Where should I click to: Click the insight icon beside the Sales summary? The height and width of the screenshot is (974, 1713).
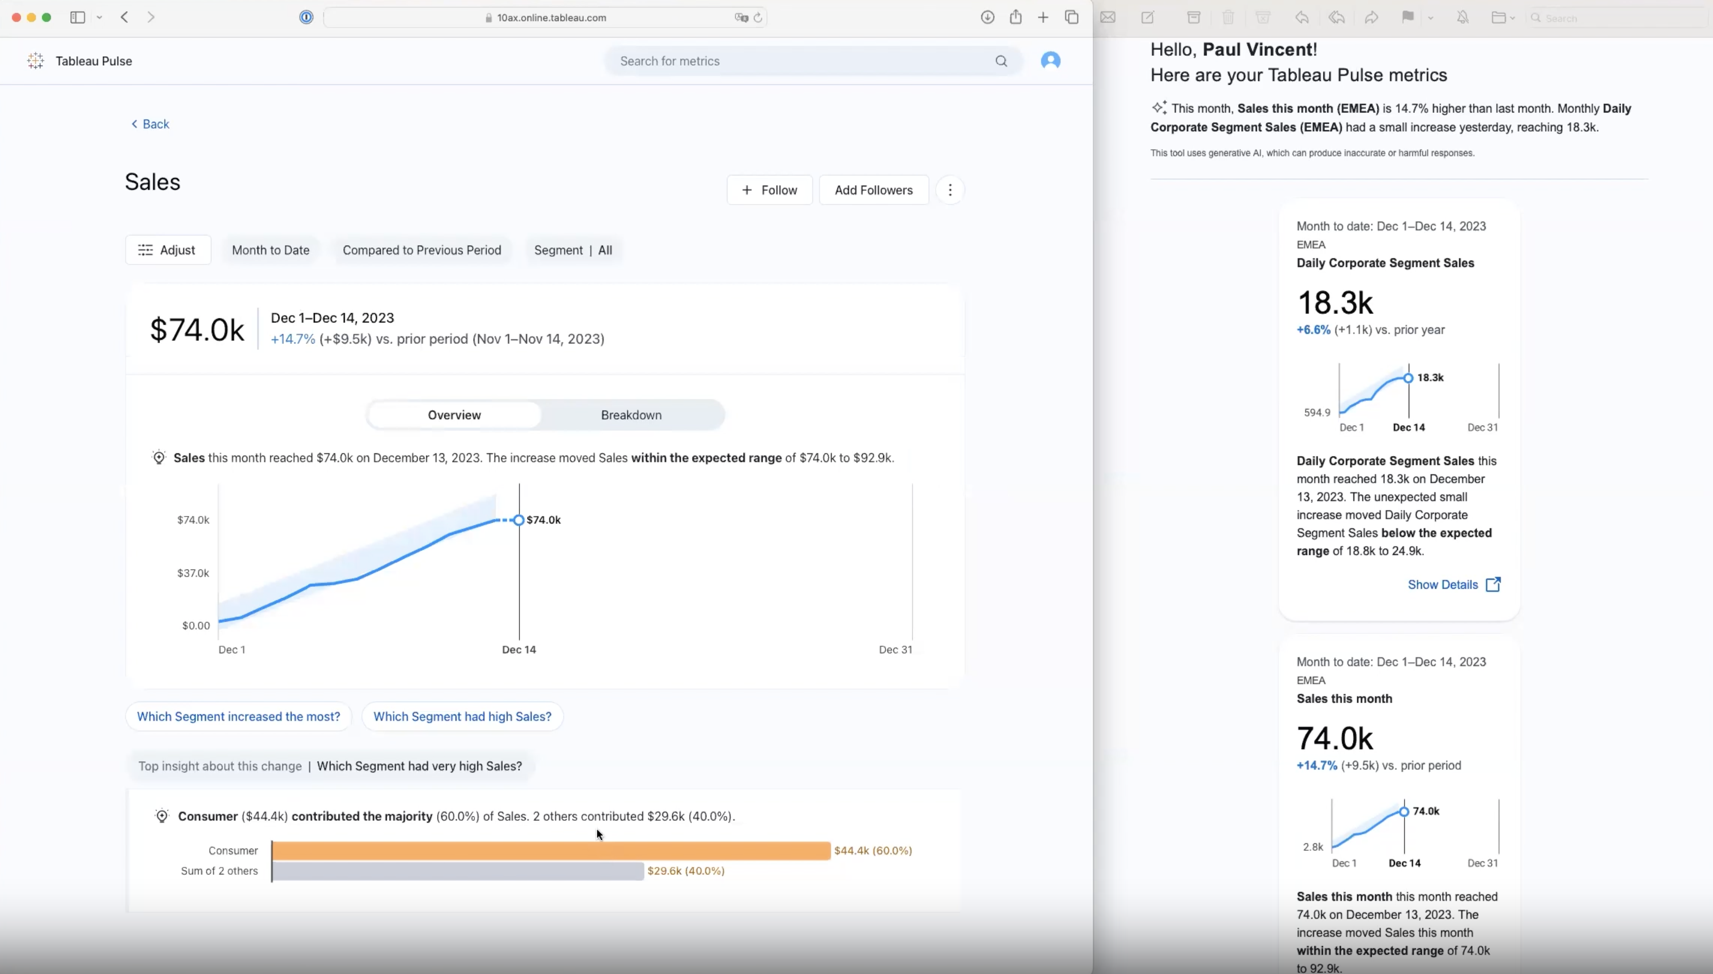coord(158,457)
